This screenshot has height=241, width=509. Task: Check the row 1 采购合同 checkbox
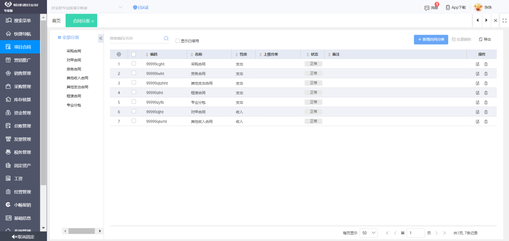coord(134,63)
